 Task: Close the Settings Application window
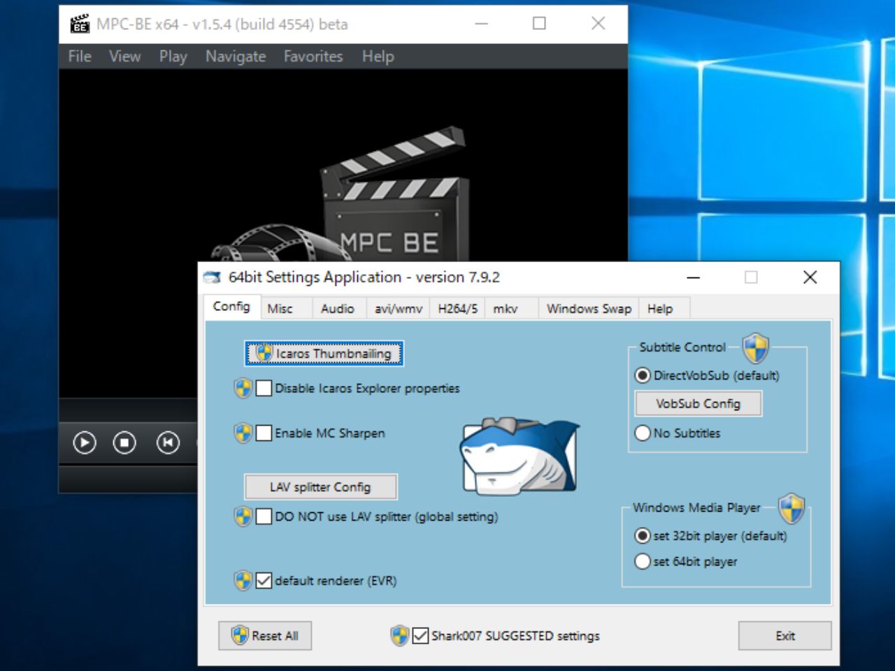tap(810, 277)
